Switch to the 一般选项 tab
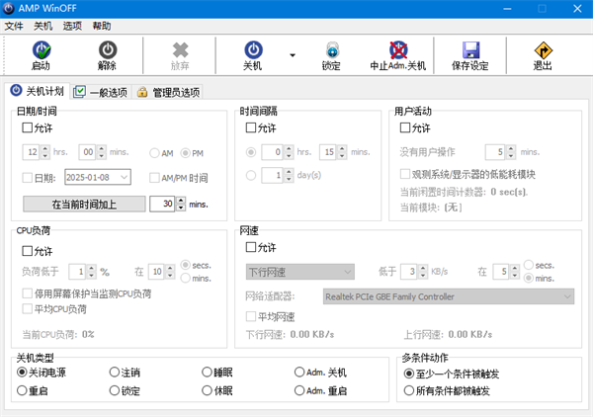Viewport: 593px width, 417px height. tap(100, 92)
